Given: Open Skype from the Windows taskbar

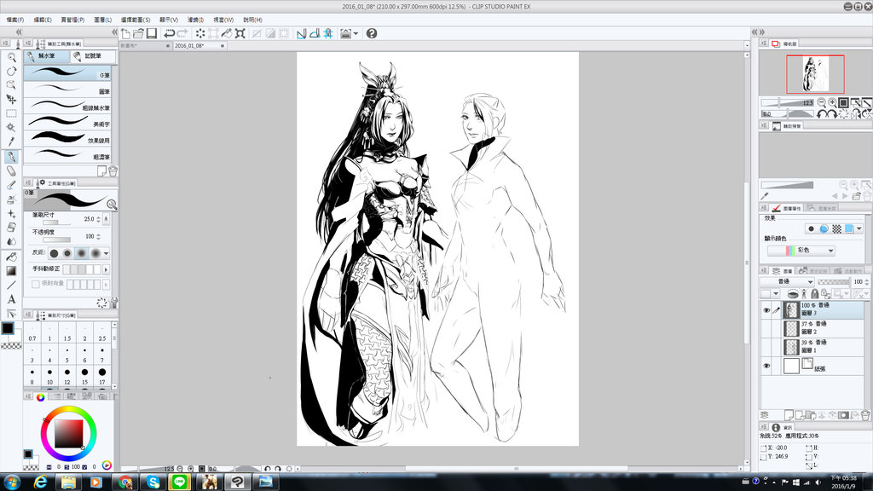Looking at the screenshot, I should coord(153,482).
